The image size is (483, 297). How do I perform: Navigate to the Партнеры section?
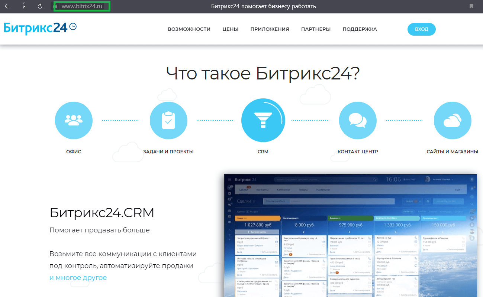pos(316,29)
